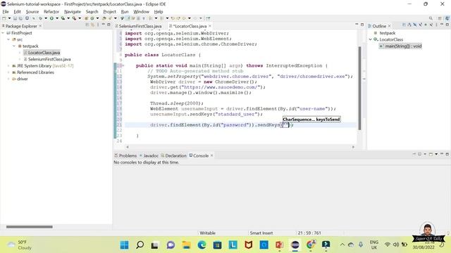Maximize the Package Explorer panel

(109, 25)
